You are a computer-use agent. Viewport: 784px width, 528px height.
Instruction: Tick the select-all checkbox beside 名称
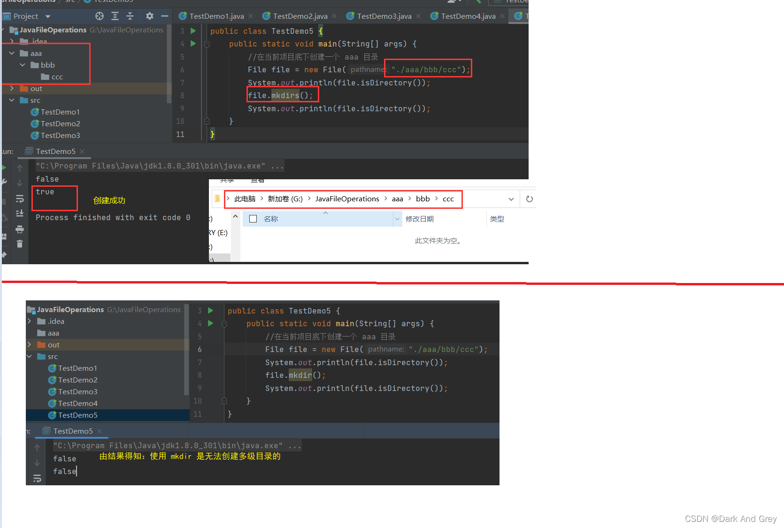coord(253,219)
